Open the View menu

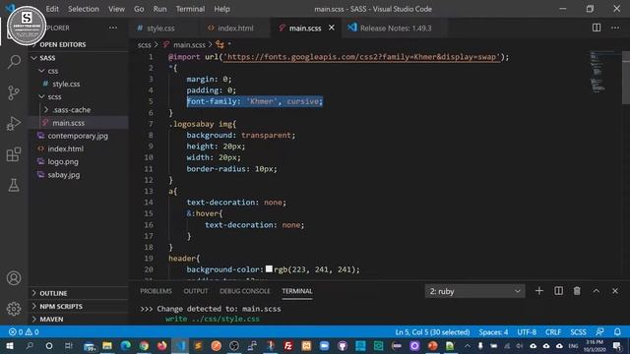coord(116,9)
